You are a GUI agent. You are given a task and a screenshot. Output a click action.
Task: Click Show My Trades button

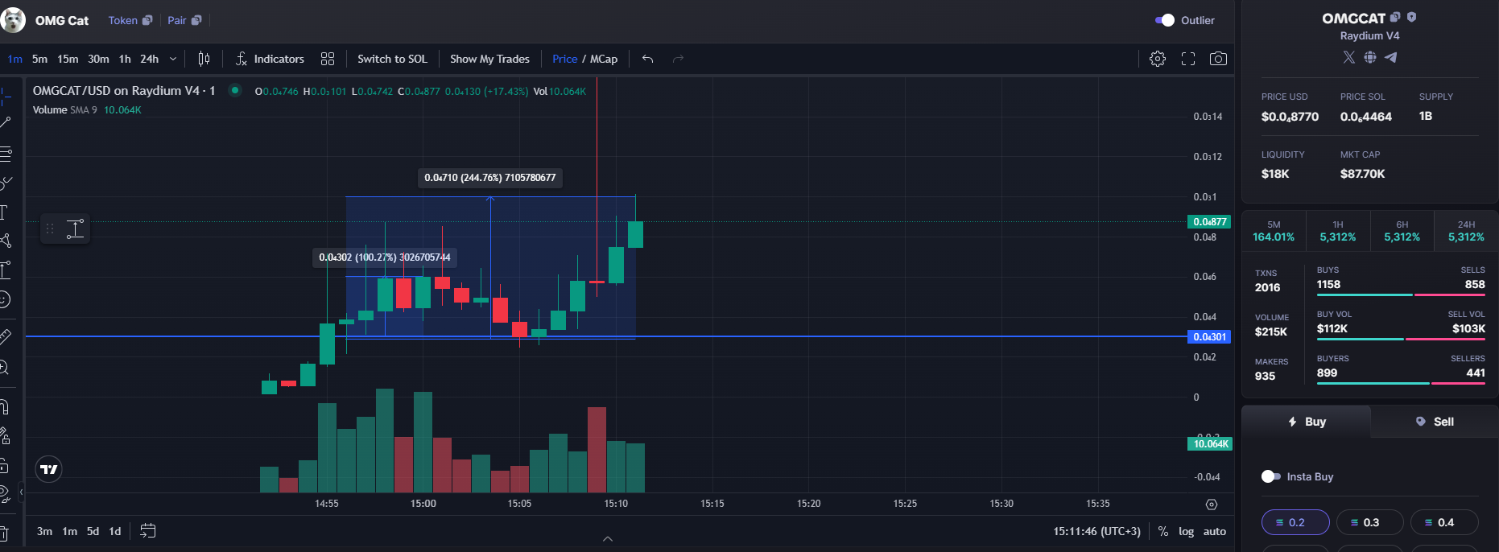point(489,59)
